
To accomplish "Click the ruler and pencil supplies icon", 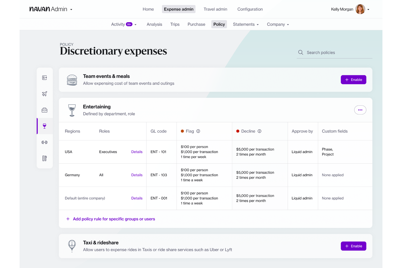I will (x=44, y=158).
